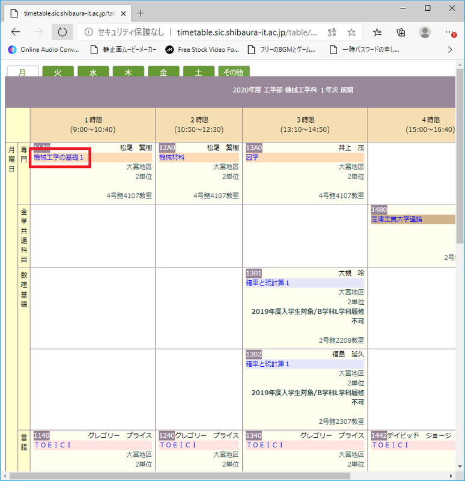Viewport: 465px width, 481px height.
Task: Click the site security info icon
Action: click(88, 32)
